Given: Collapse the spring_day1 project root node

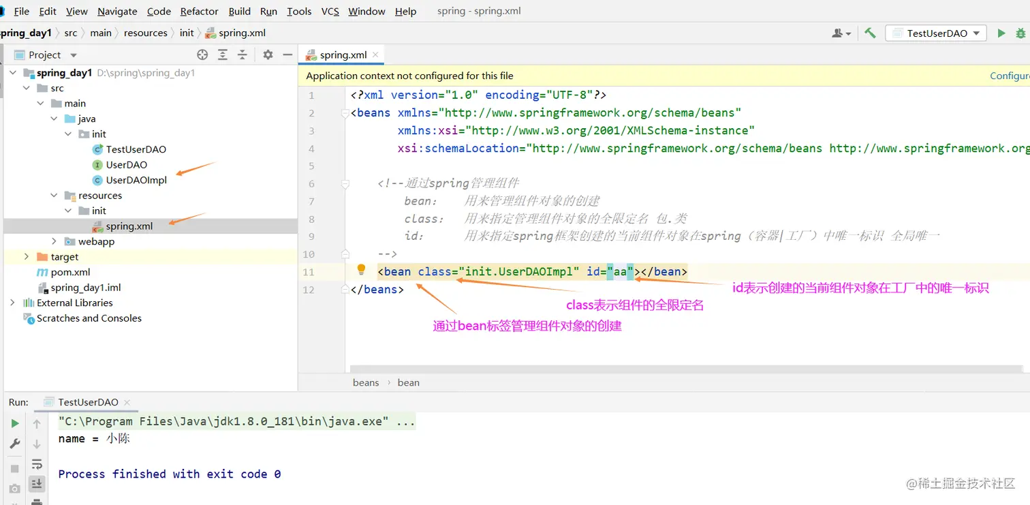Looking at the screenshot, I should coord(14,72).
